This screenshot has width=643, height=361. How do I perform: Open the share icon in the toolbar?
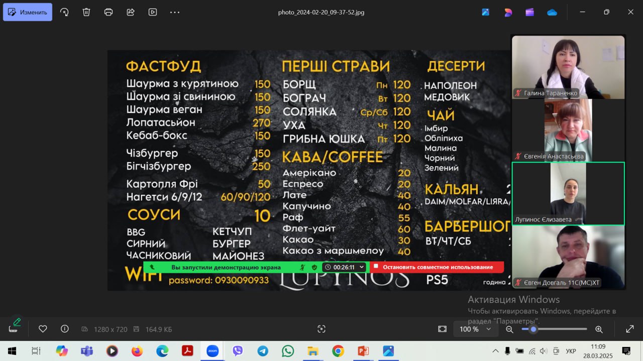click(x=131, y=12)
